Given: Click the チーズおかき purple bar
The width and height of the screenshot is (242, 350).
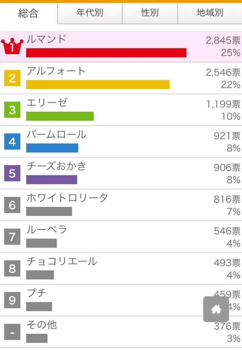Looking at the screenshot, I should (x=52, y=180).
